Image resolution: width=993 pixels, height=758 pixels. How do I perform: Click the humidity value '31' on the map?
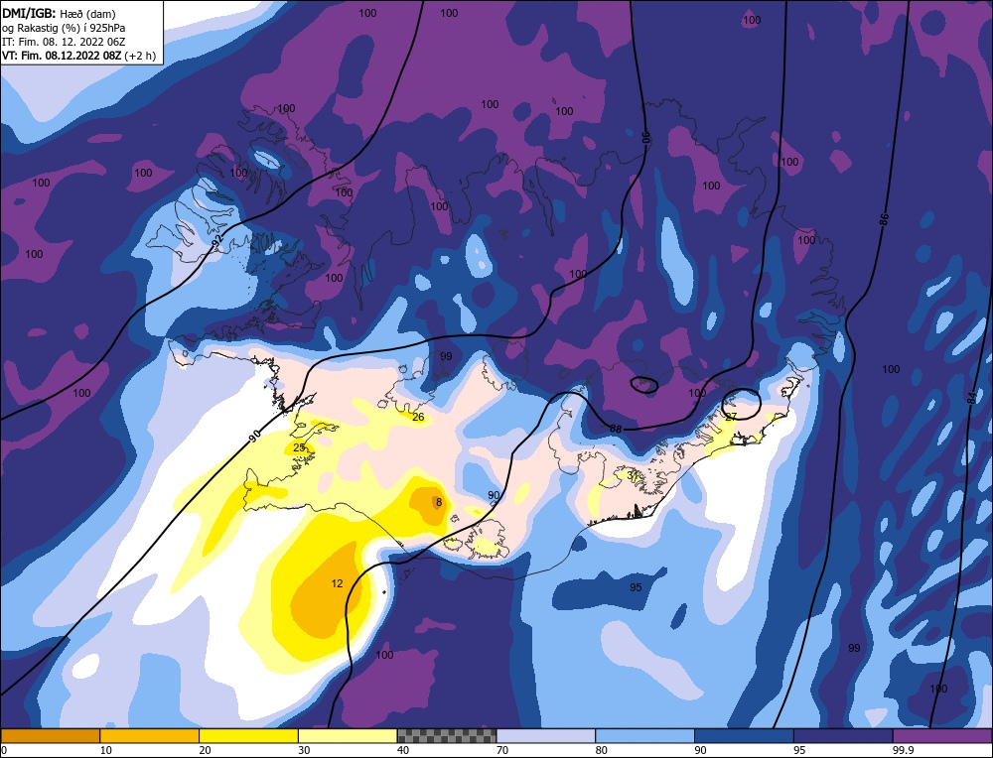(x=633, y=474)
